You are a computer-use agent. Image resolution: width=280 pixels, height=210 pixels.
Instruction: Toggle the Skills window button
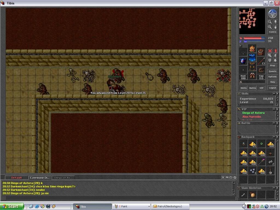(x=243, y=88)
